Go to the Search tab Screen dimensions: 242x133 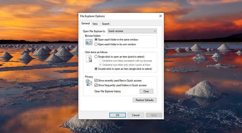tap(106, 24)
